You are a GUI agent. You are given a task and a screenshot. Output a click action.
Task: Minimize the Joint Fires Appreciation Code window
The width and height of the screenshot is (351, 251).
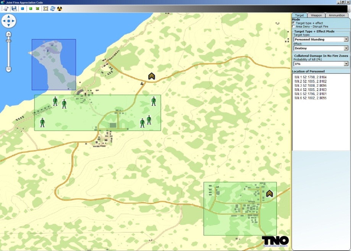pyautogui.click(x=338, y=2)
